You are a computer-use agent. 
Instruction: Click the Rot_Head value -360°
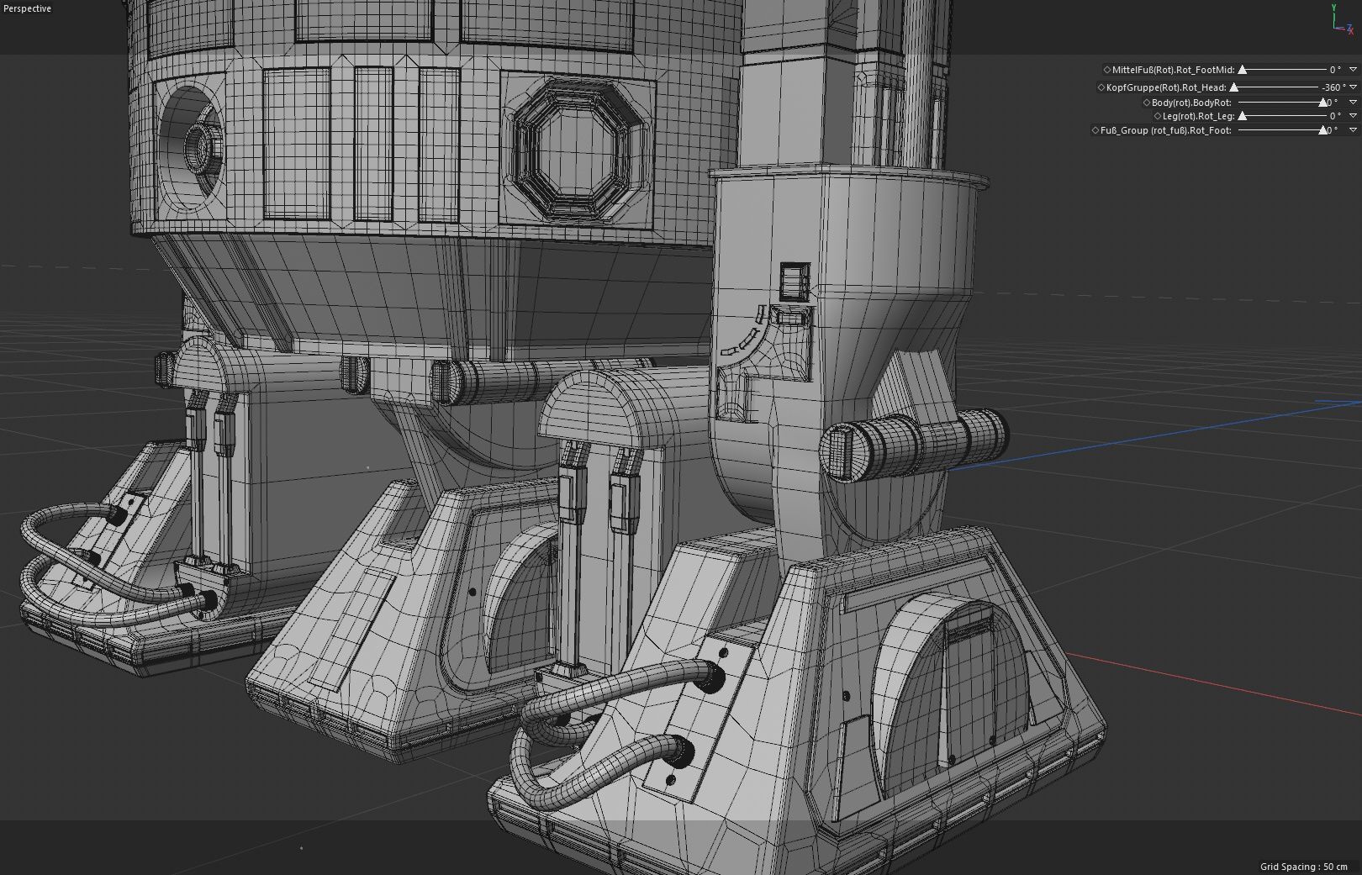[x=1333, y=87]
